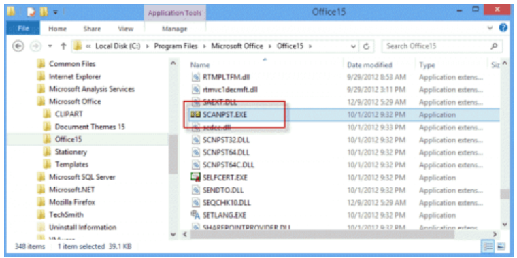This screenshot has width=517, height=258.
Task: Open the View ribbon tab
Action: (x=126, y=29)
